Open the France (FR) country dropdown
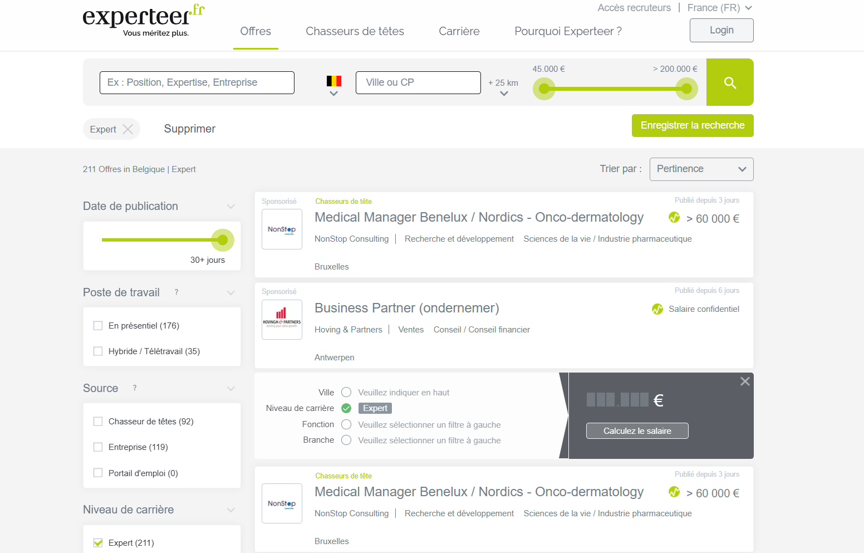The width and height of the screenshot is (864, 553). click(718, 8)
